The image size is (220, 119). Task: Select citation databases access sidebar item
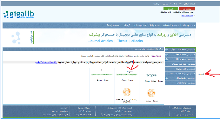(181, 74)
